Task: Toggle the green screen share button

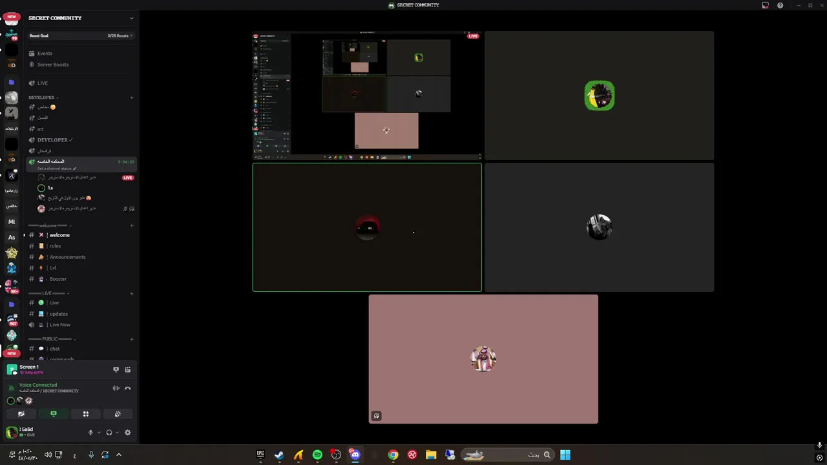Action: [x=54, y=414]
